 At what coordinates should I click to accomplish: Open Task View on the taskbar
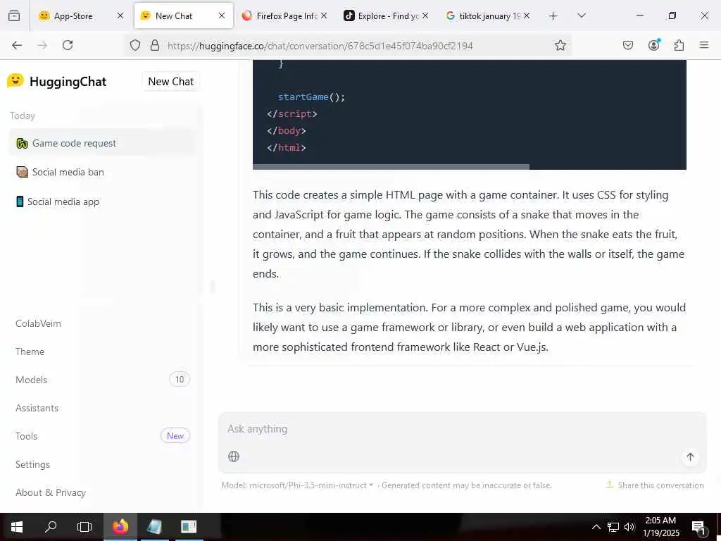point(84,527)
